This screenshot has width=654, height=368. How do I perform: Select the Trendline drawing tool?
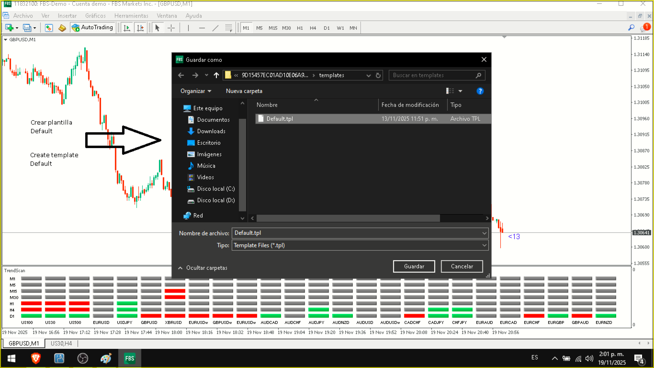215,27
